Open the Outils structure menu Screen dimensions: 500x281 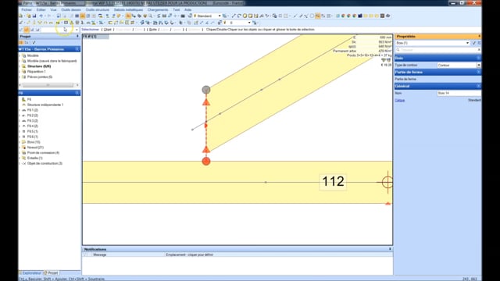pos(97,9)
